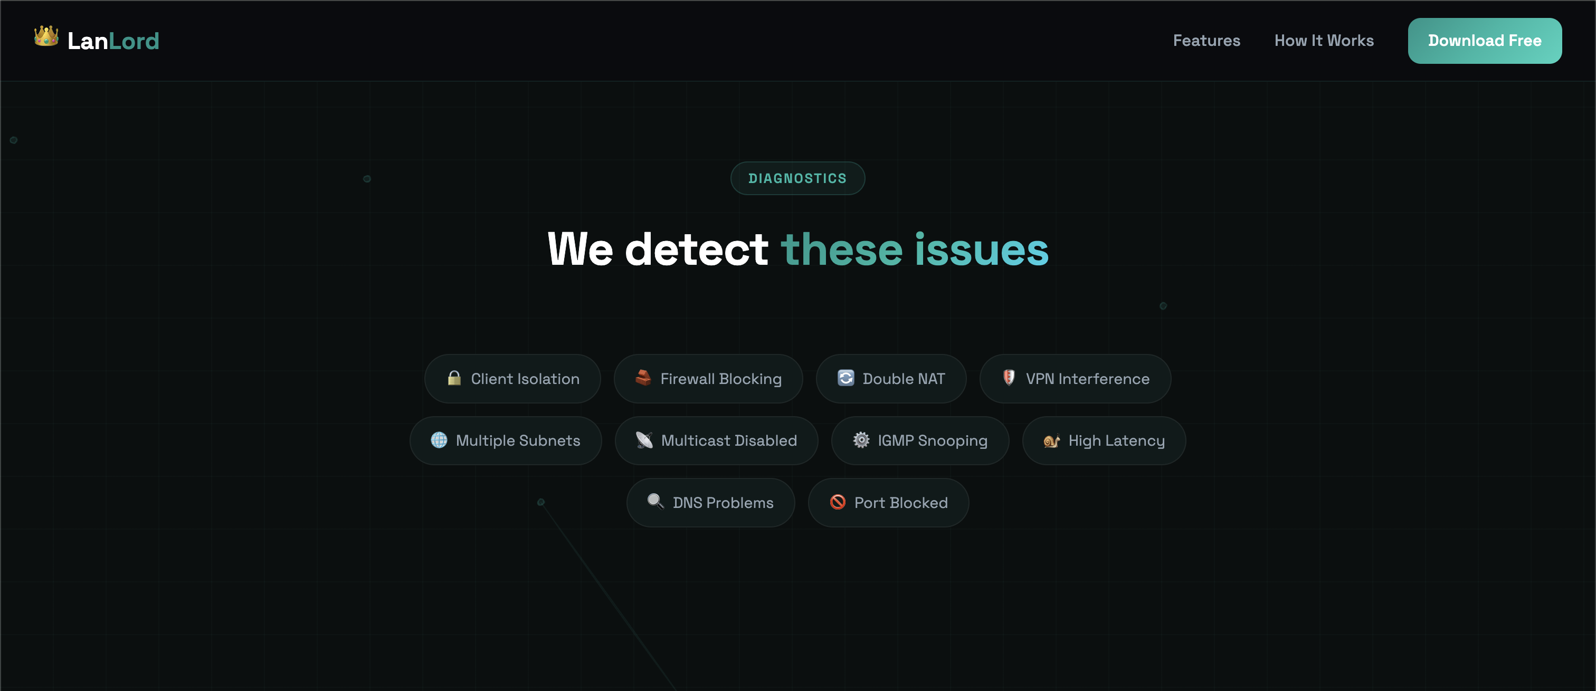Image resolution: width=1596 pixels, height=691 pixels.
Task: Select the Client Isolation pill
Action: pos(512,378)
